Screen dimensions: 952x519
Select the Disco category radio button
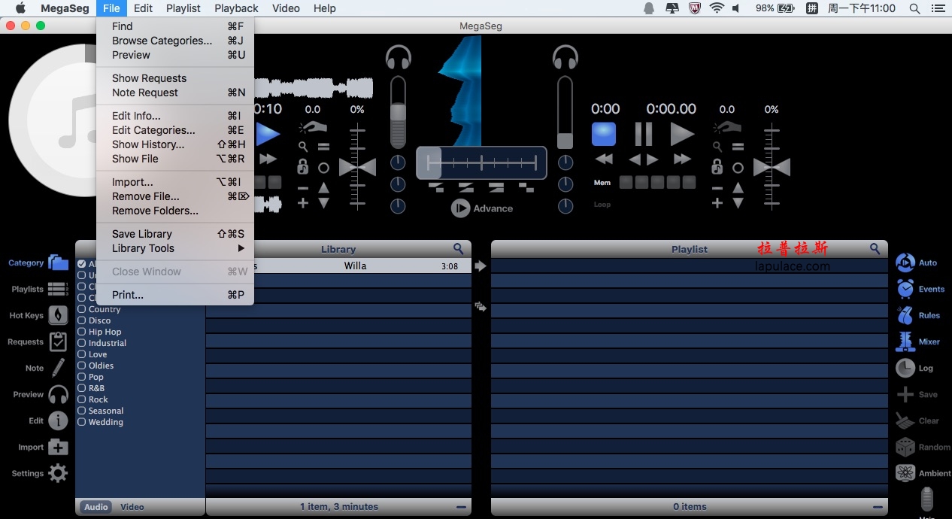82,320
